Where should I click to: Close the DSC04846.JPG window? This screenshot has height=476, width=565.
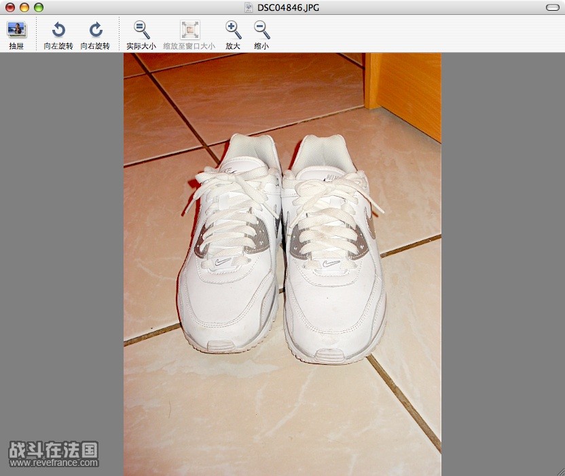click(10, 7)
